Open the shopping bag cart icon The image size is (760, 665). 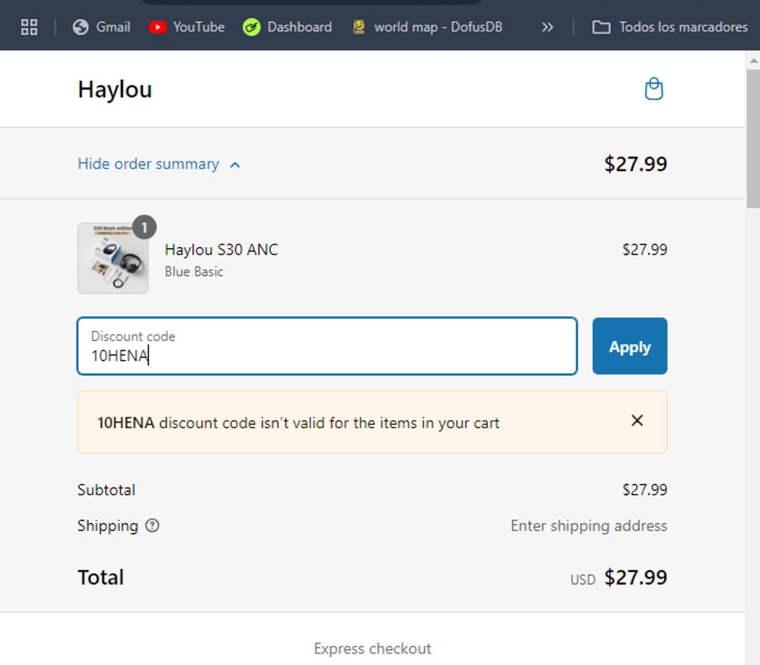tap(654, 89)
